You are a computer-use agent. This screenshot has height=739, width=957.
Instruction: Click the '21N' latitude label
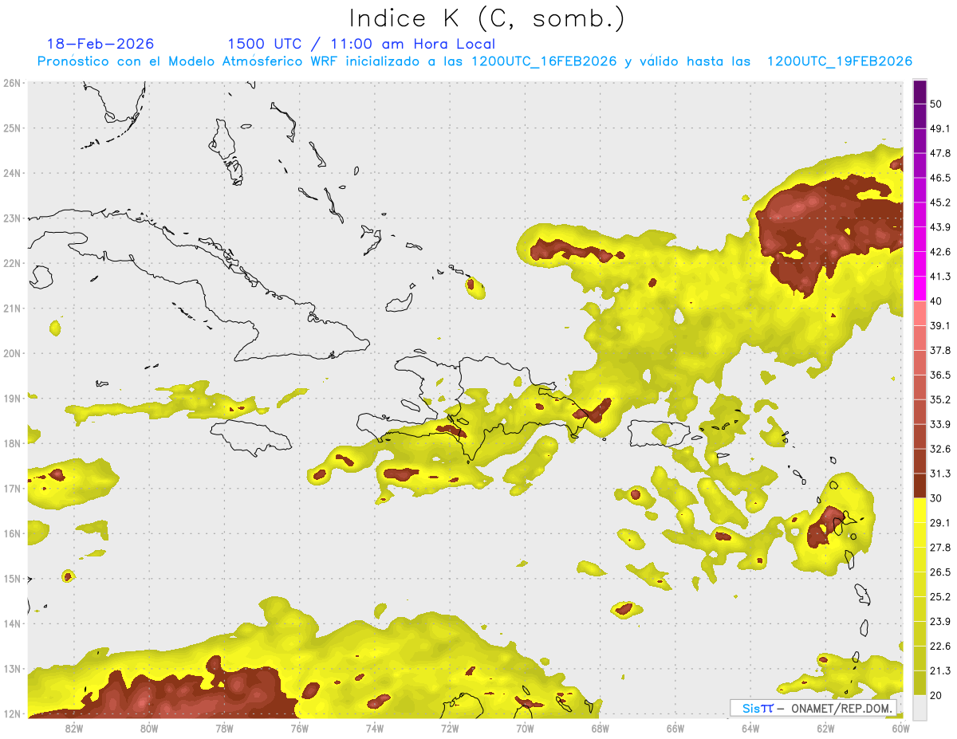12,308
